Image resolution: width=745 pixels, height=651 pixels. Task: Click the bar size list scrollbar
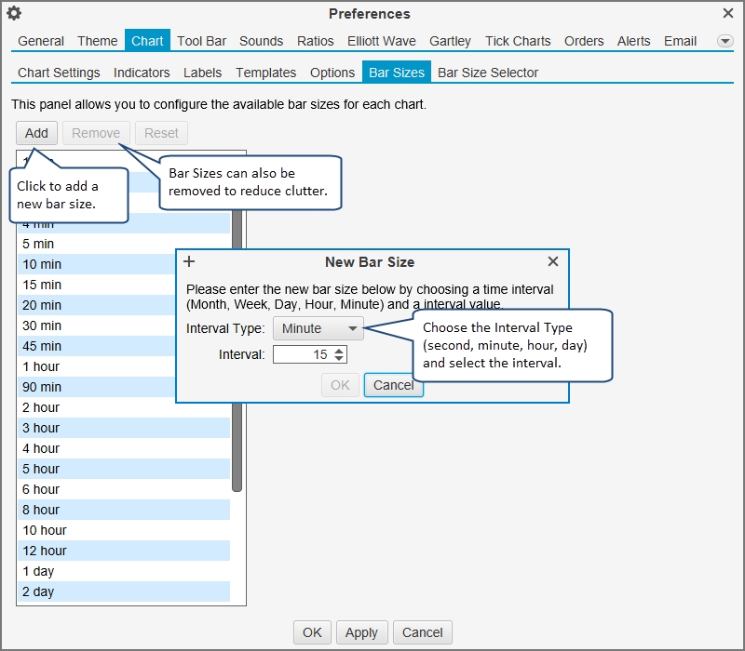[237, 446]
